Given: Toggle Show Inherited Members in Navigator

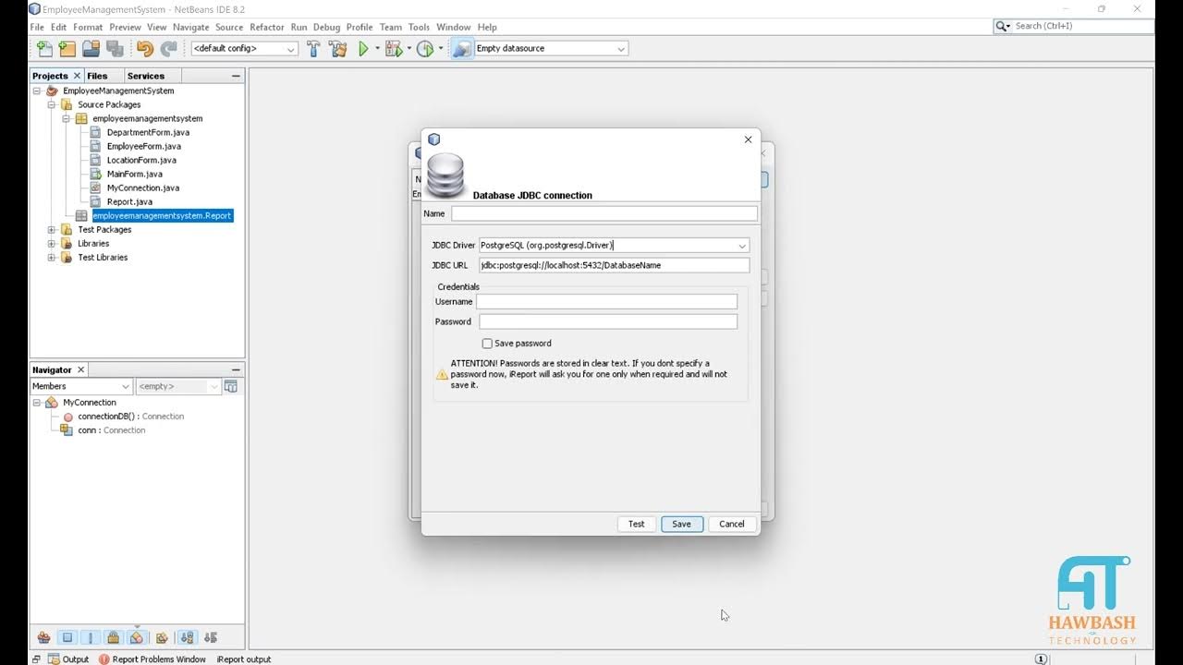Looking at the screenshot, I should click(x=43, y=637).
